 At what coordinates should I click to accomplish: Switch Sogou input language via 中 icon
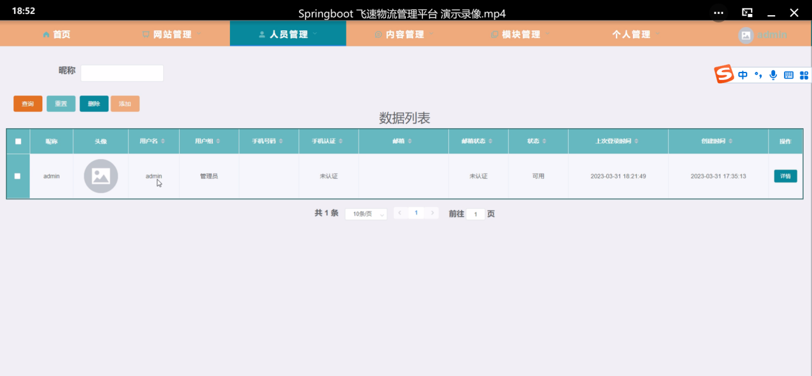[x=742, y=75]
